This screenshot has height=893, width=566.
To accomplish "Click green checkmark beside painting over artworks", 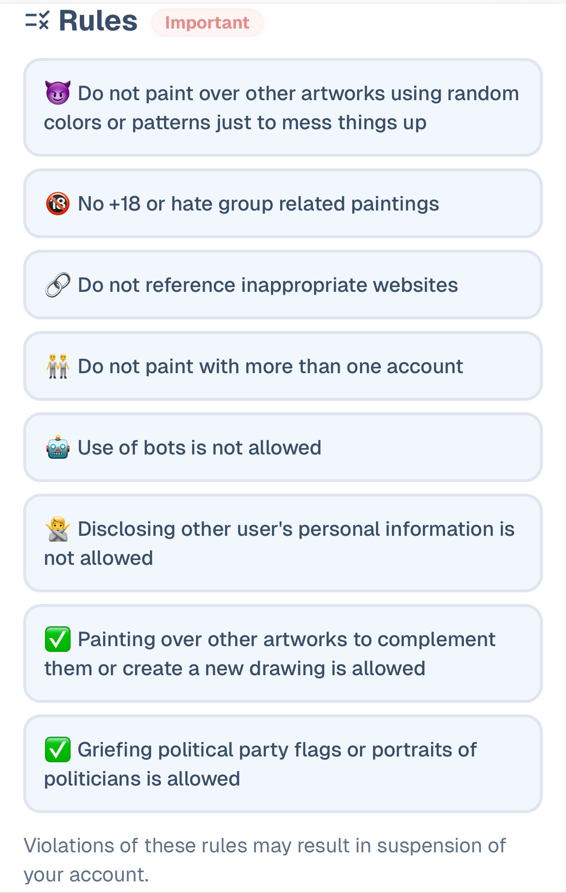I will 58,639.
